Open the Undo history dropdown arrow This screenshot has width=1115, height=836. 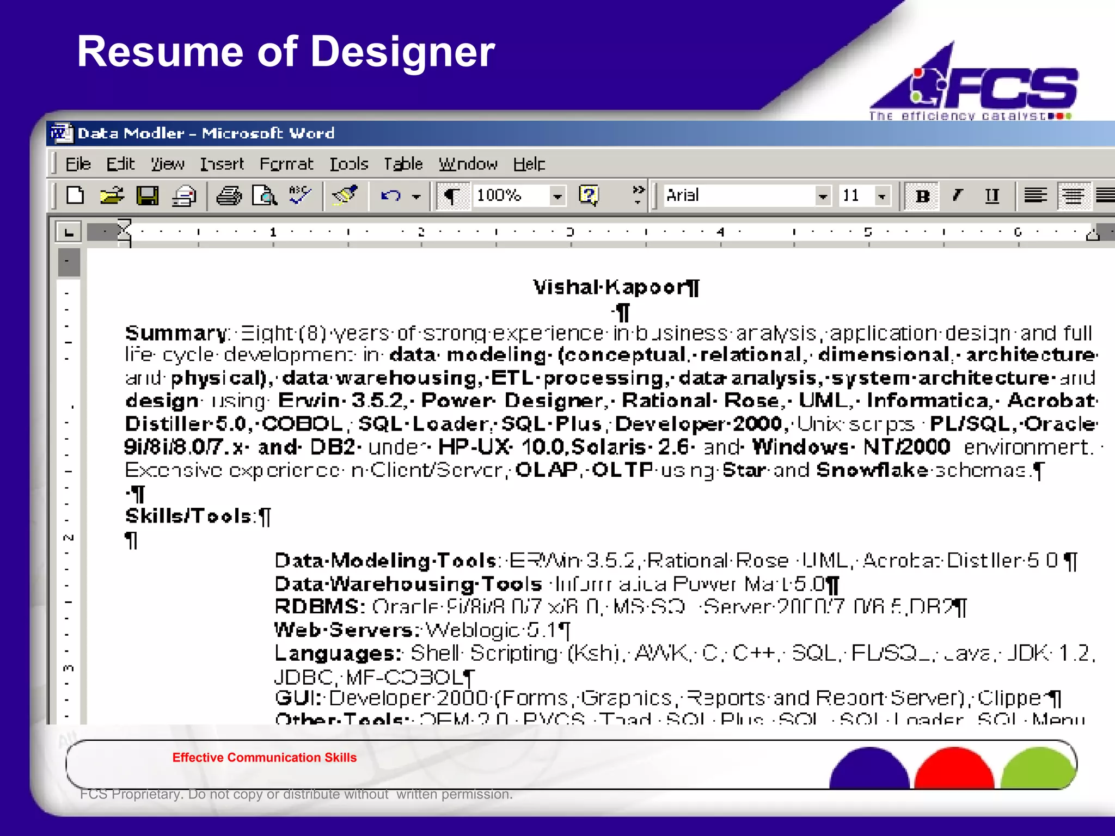416,196
